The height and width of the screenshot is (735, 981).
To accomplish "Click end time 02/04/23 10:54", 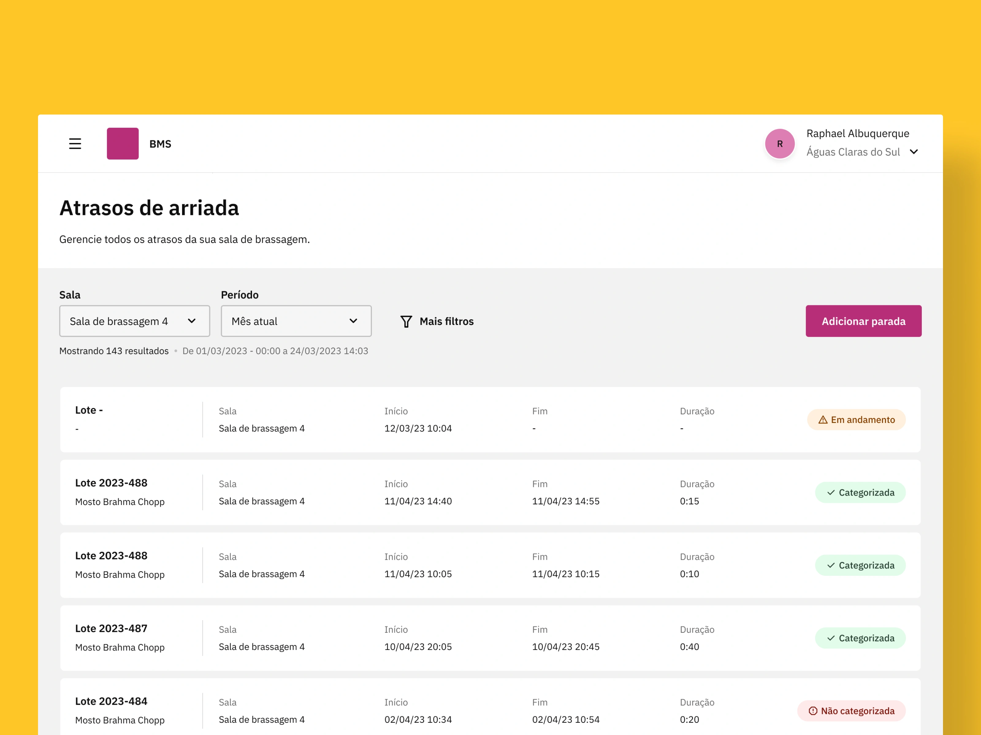I will point(566,719).
